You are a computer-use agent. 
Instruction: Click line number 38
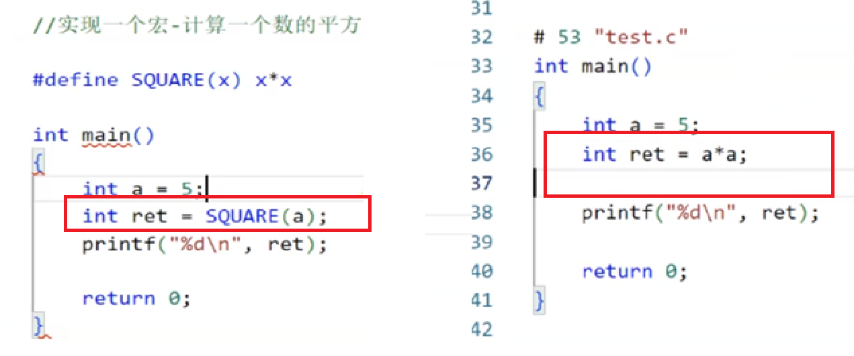coord(481,213)
